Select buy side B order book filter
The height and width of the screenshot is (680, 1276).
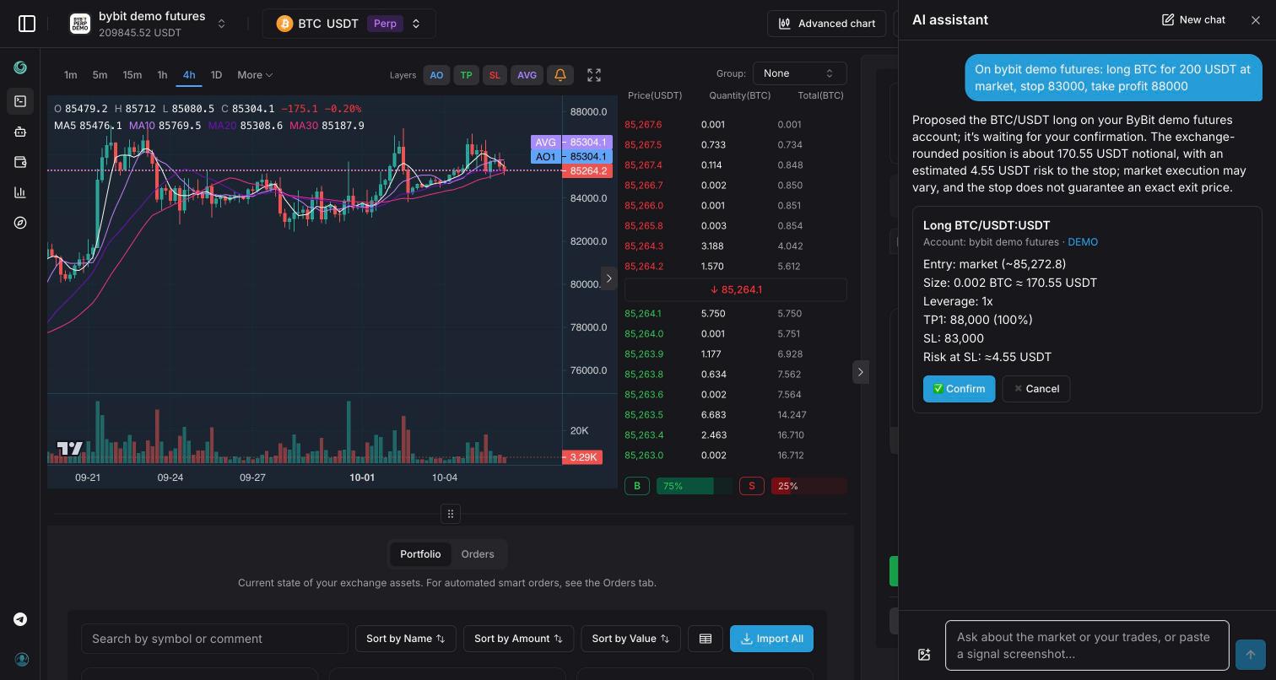click(637, 486)
